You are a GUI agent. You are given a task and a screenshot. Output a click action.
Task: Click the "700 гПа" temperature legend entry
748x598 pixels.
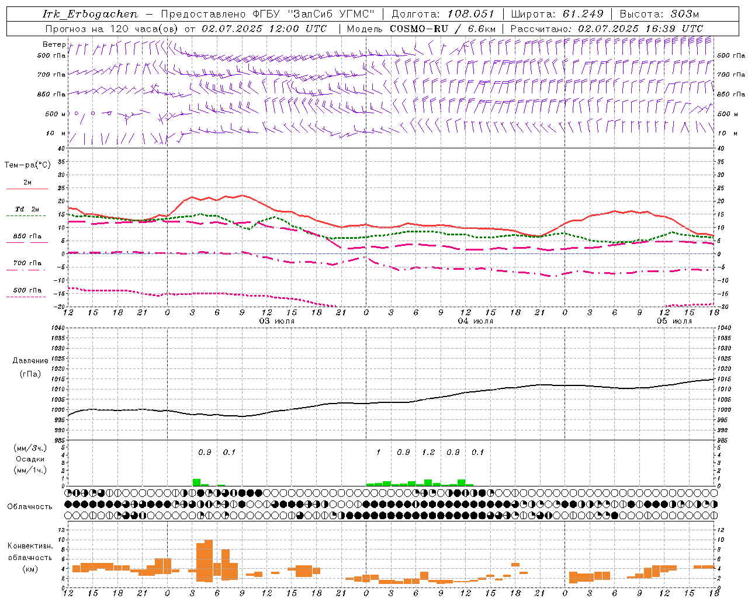(27, 263)
